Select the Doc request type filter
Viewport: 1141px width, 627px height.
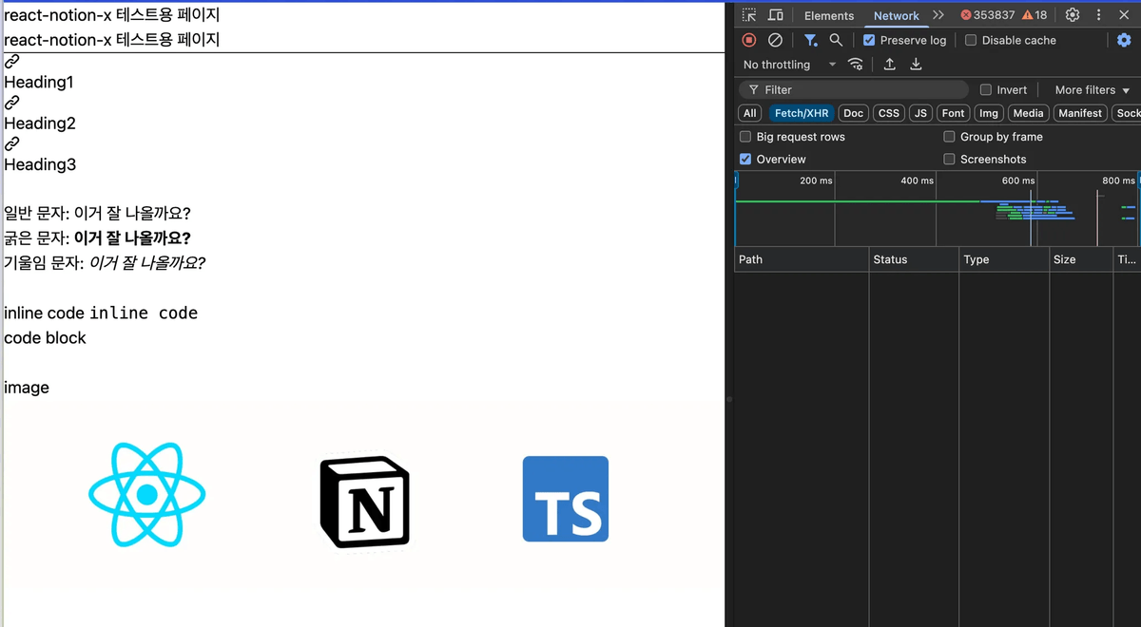point(854,113)
